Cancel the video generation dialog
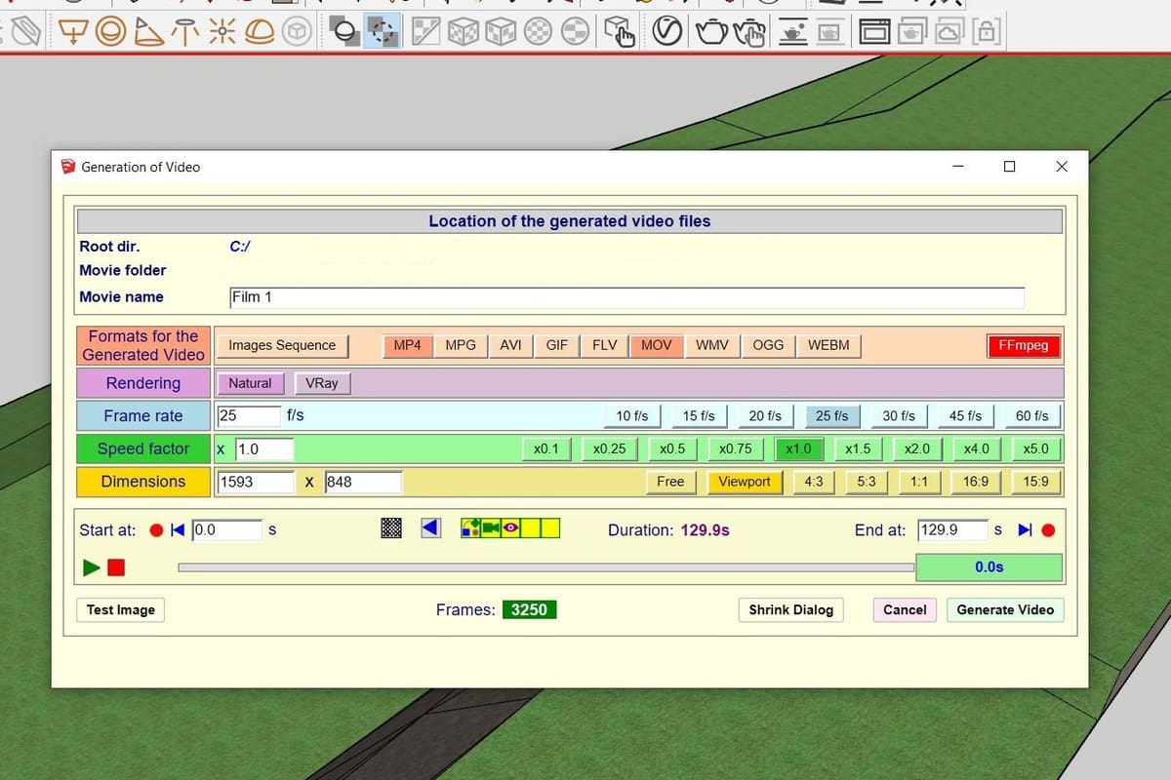The width and height of the screenshot is (1171, 780). pyautogui.click(x=905, y=610)
